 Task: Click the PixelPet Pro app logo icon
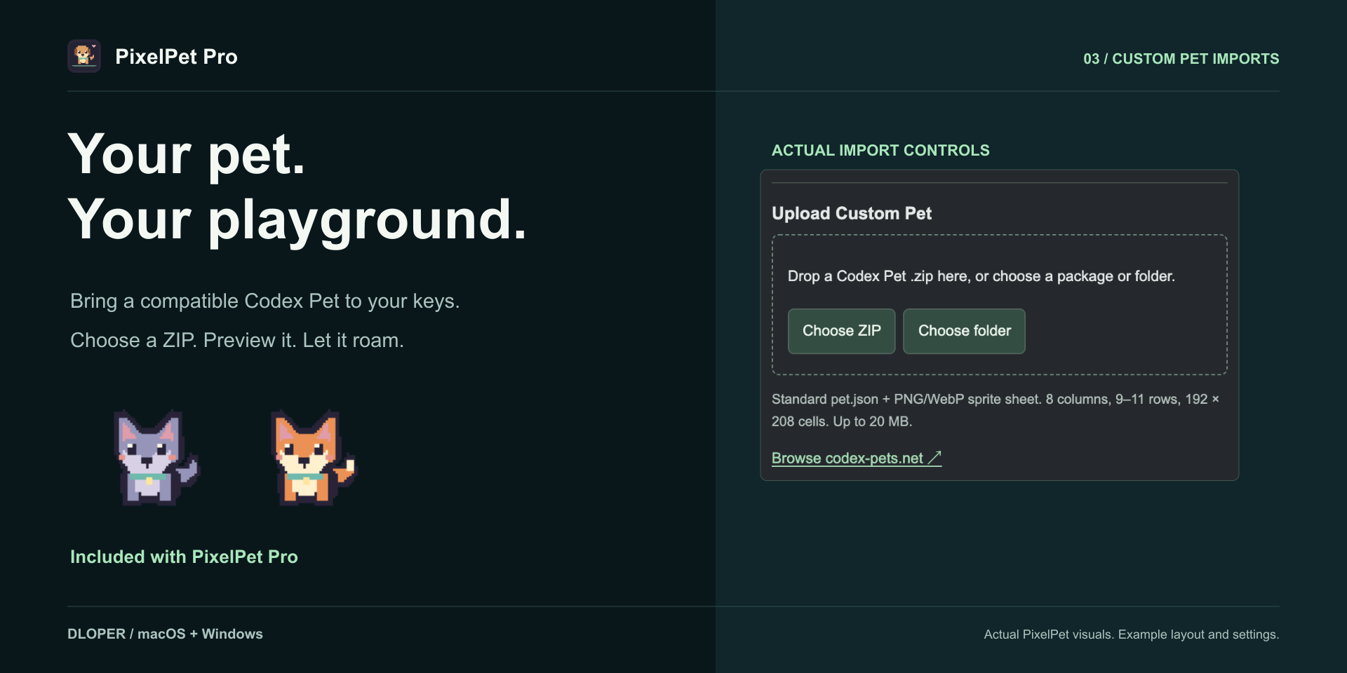pyautogui.click(x=84, y=56)
